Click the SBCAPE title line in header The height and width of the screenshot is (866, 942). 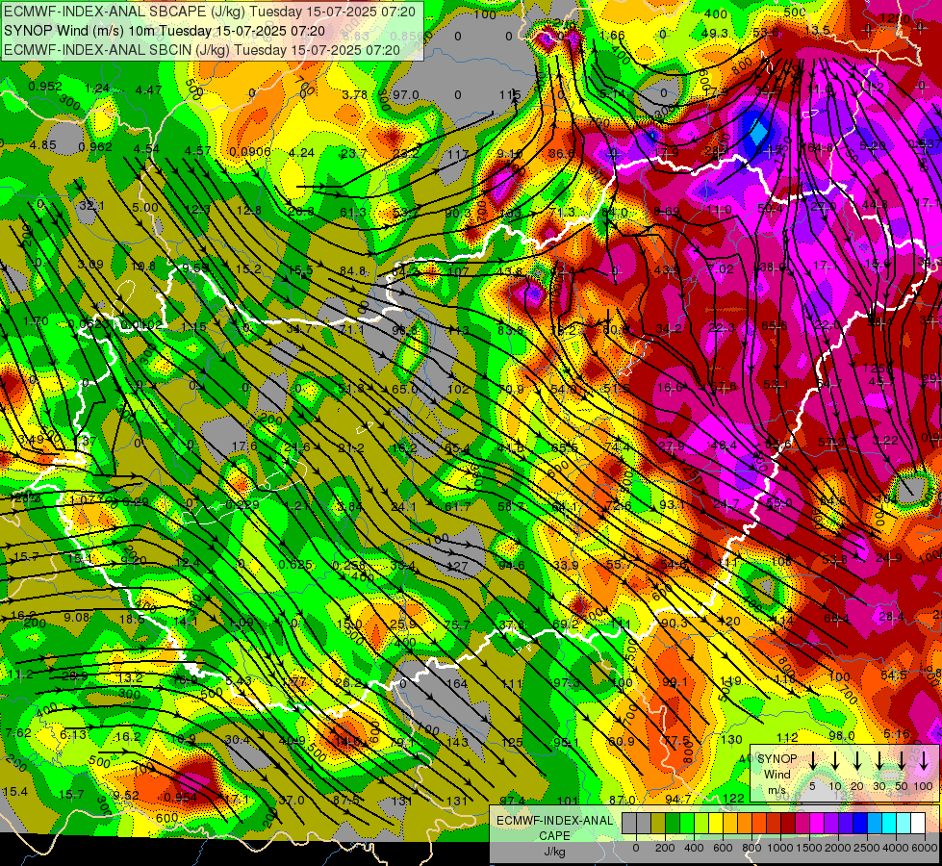209,12
